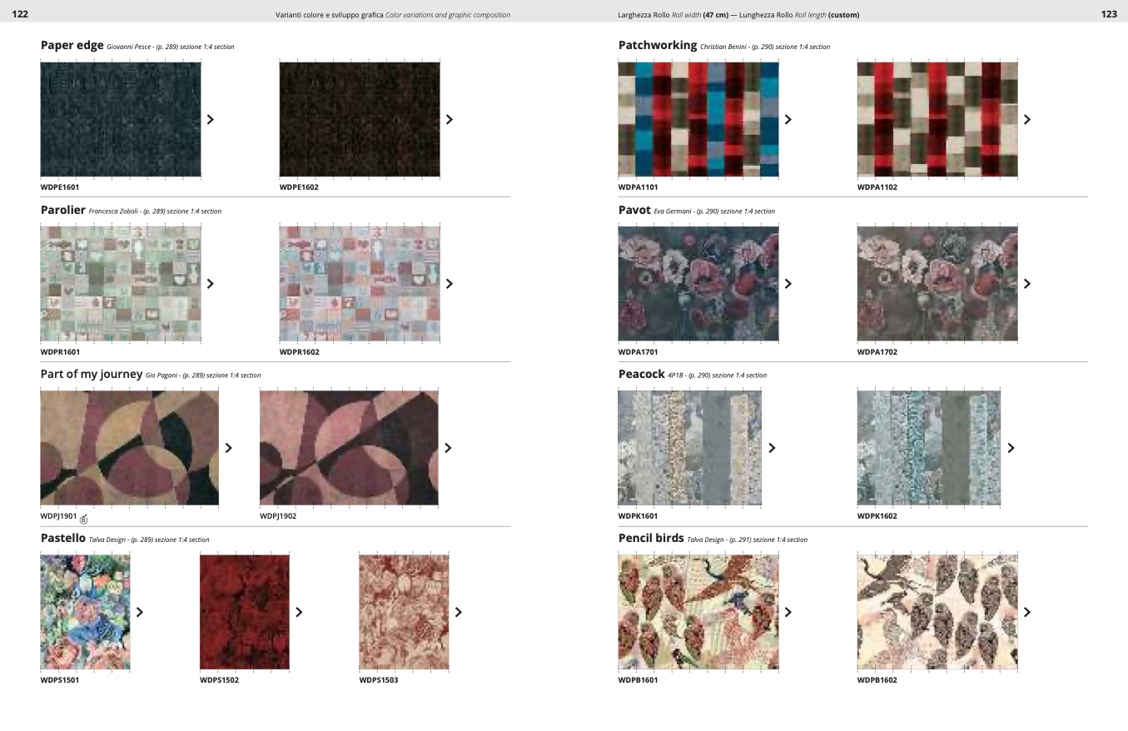Click the arrow beside the red WDPS1502 swatch
Image resolution: width=1128 pixels, height=731 pixels.
pos(299,613)
